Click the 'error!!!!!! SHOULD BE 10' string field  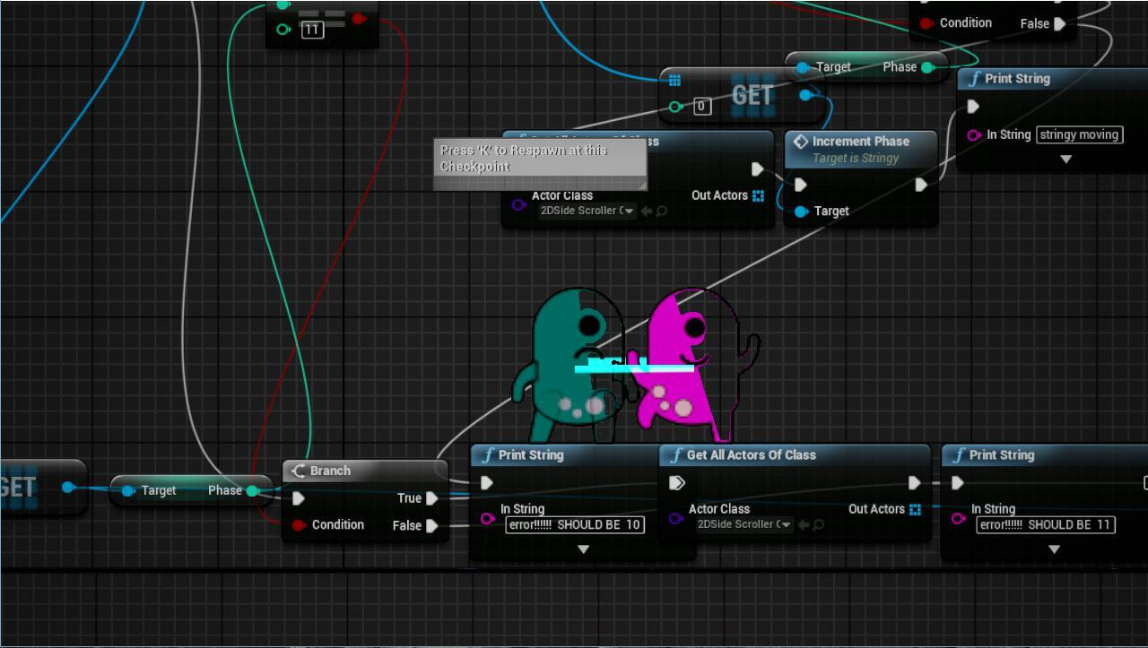coord(575,524)
